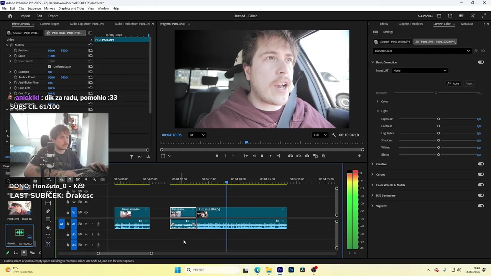Disable Basic Correction section toggle

tap(481, 62)
